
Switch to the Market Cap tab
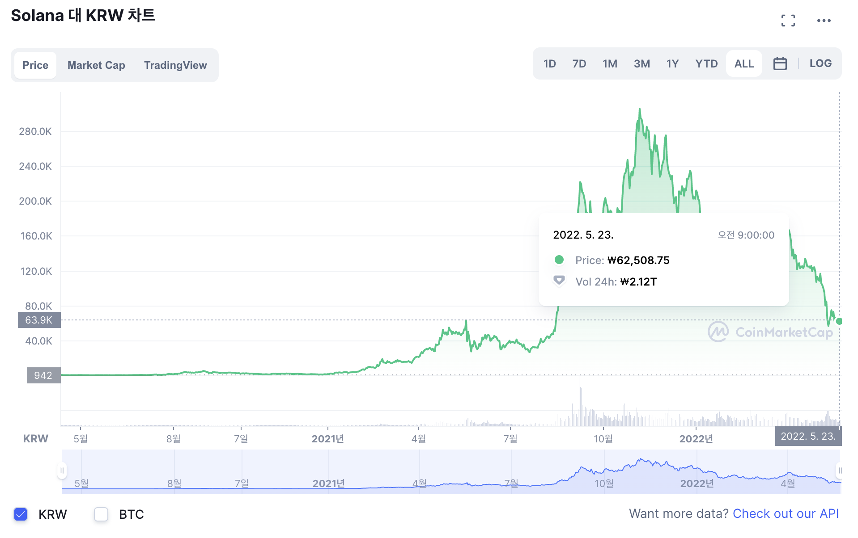[96, 65]
